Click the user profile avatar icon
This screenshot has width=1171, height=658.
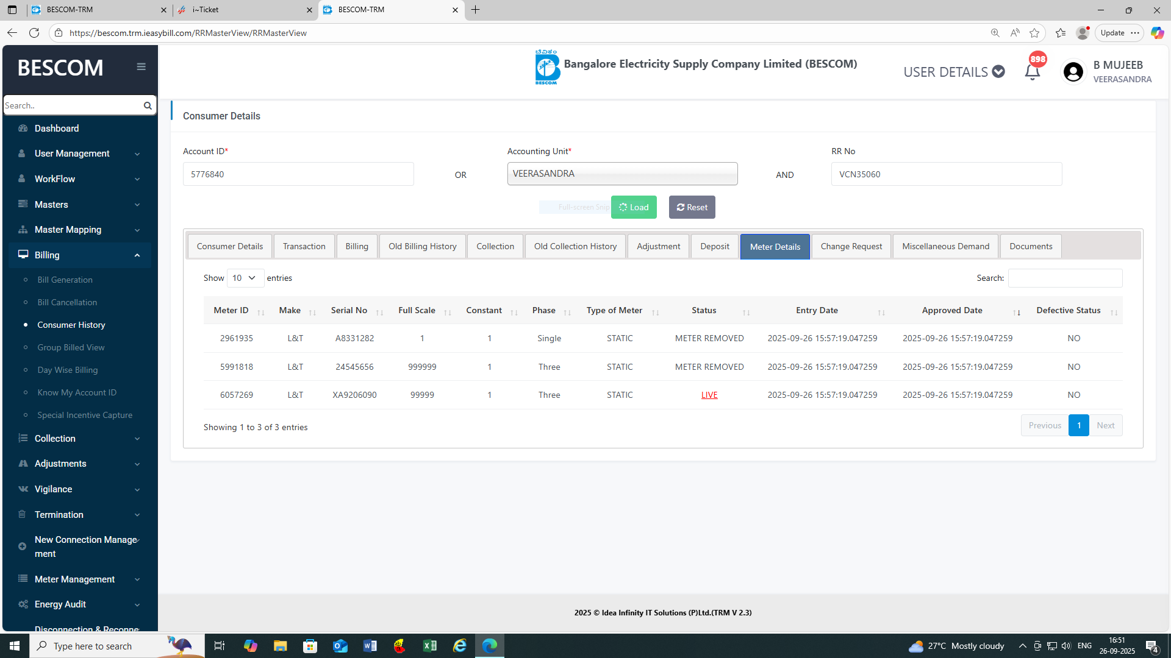tap(1073, 72)
